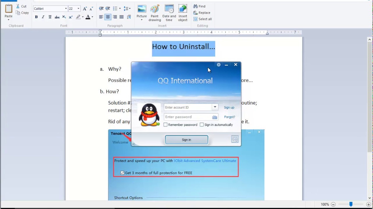This screenshot has height=209, width=373.
Task: Center align the text
Action: [x=108, y=17]
